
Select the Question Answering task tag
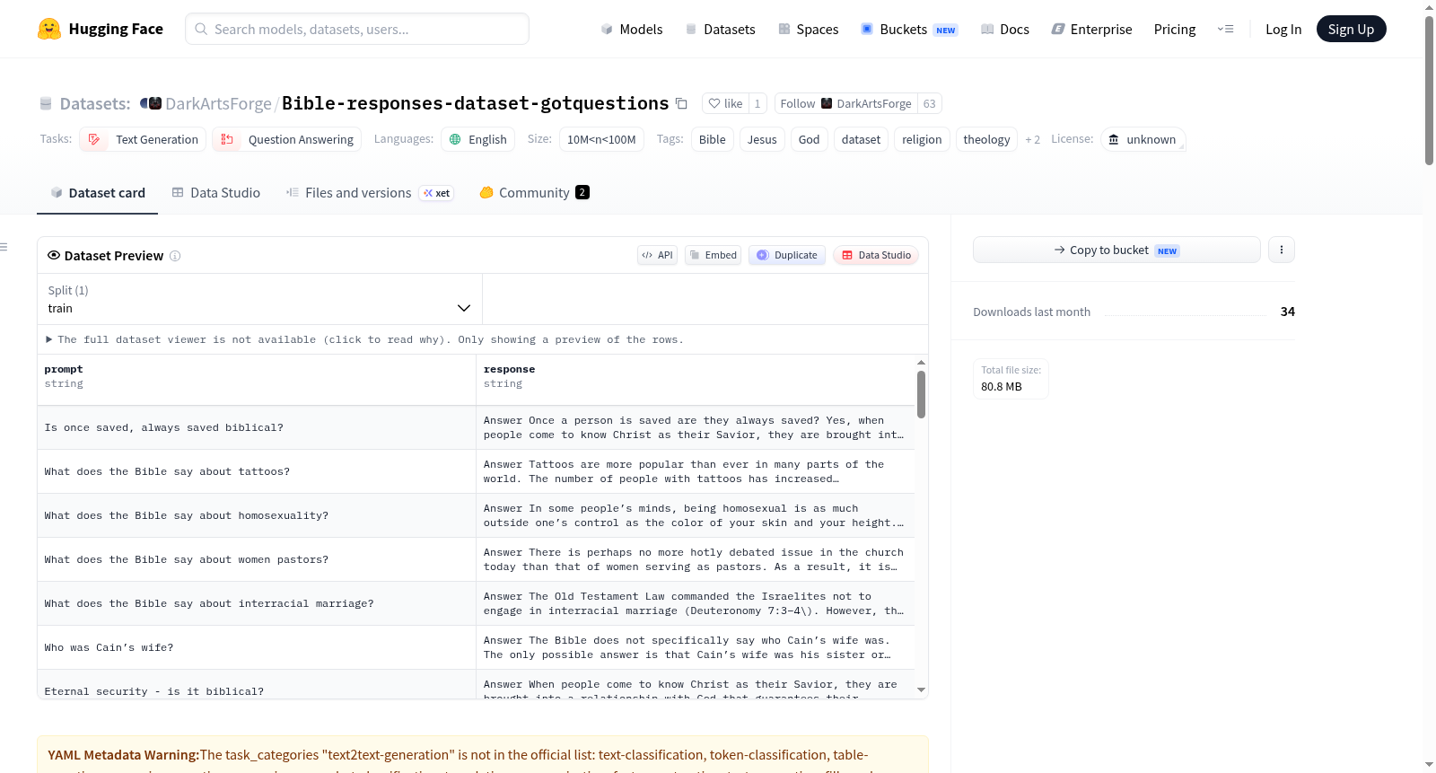[x=287, y=139]
